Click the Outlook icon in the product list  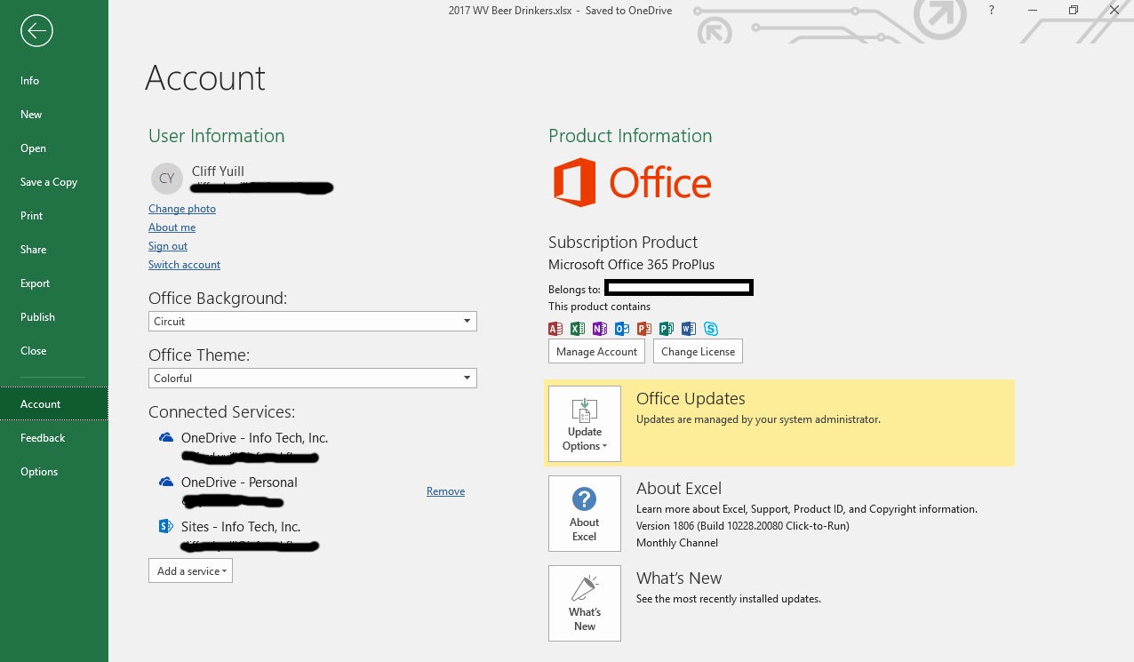(622, 329)
